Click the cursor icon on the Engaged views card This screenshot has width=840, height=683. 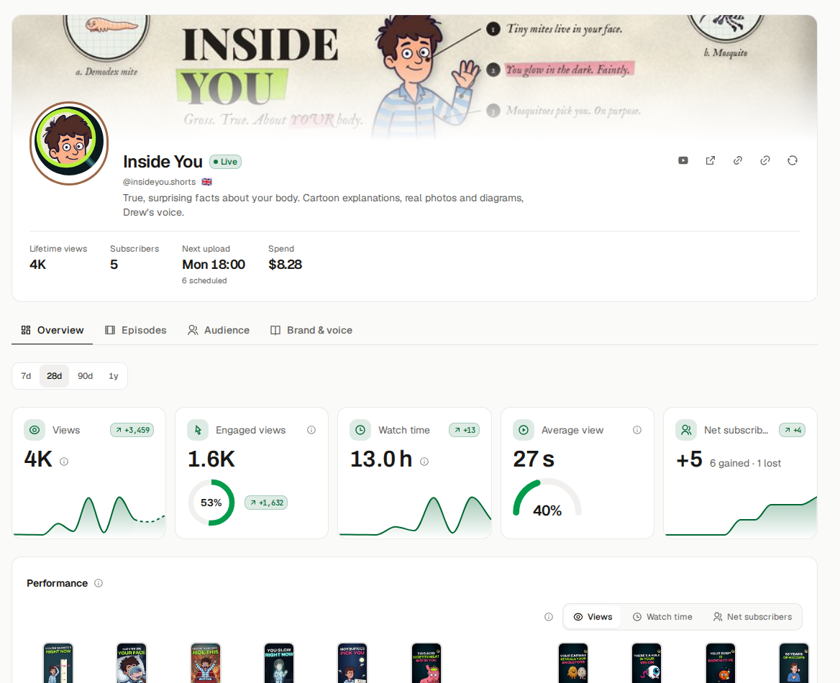[x=198, y=430]
